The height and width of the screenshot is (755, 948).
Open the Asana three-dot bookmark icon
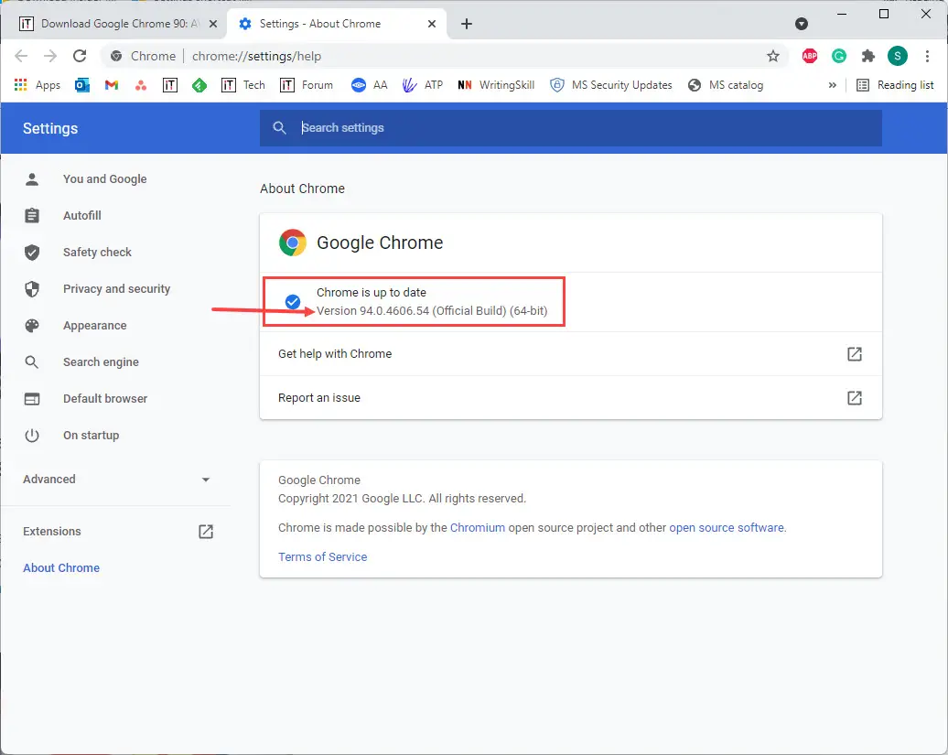pos(141,85)
